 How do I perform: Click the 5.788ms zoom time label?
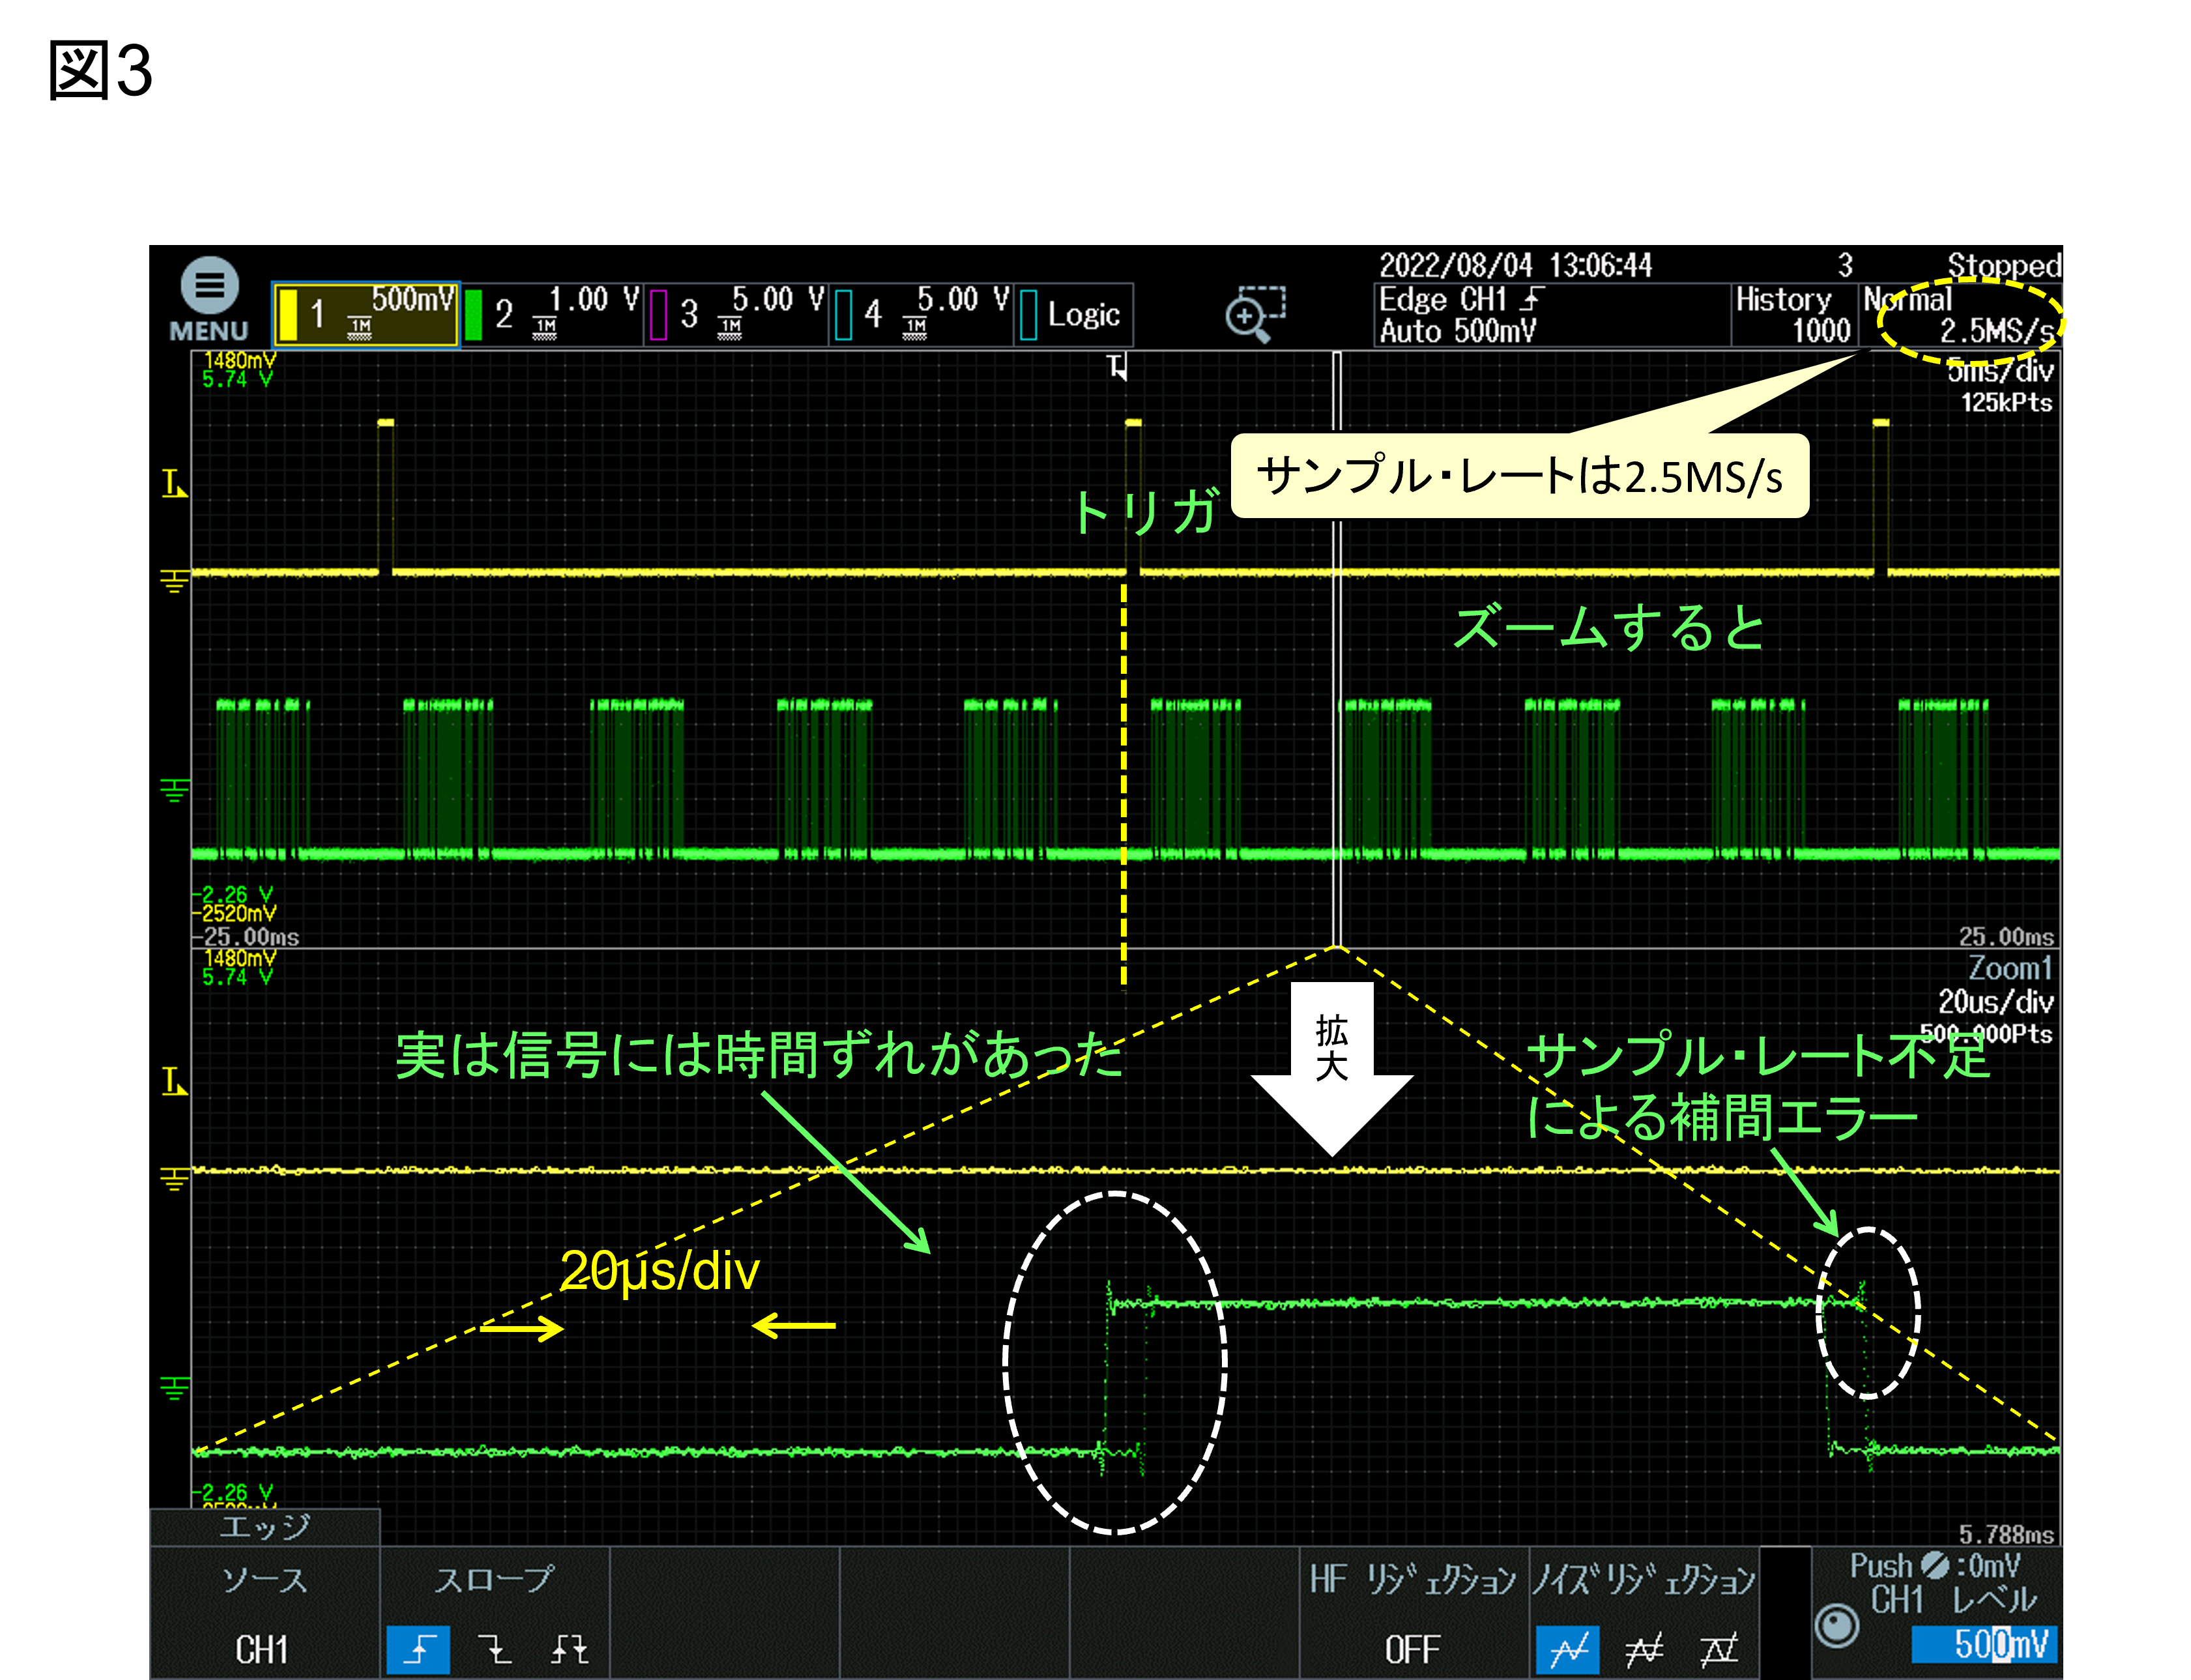tap(2006, 1534)
